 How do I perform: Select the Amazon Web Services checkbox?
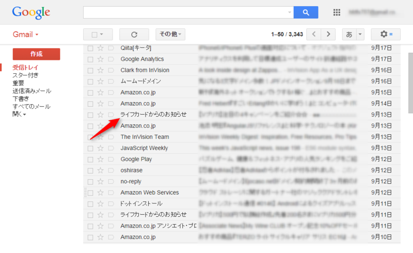coord(90,193)
